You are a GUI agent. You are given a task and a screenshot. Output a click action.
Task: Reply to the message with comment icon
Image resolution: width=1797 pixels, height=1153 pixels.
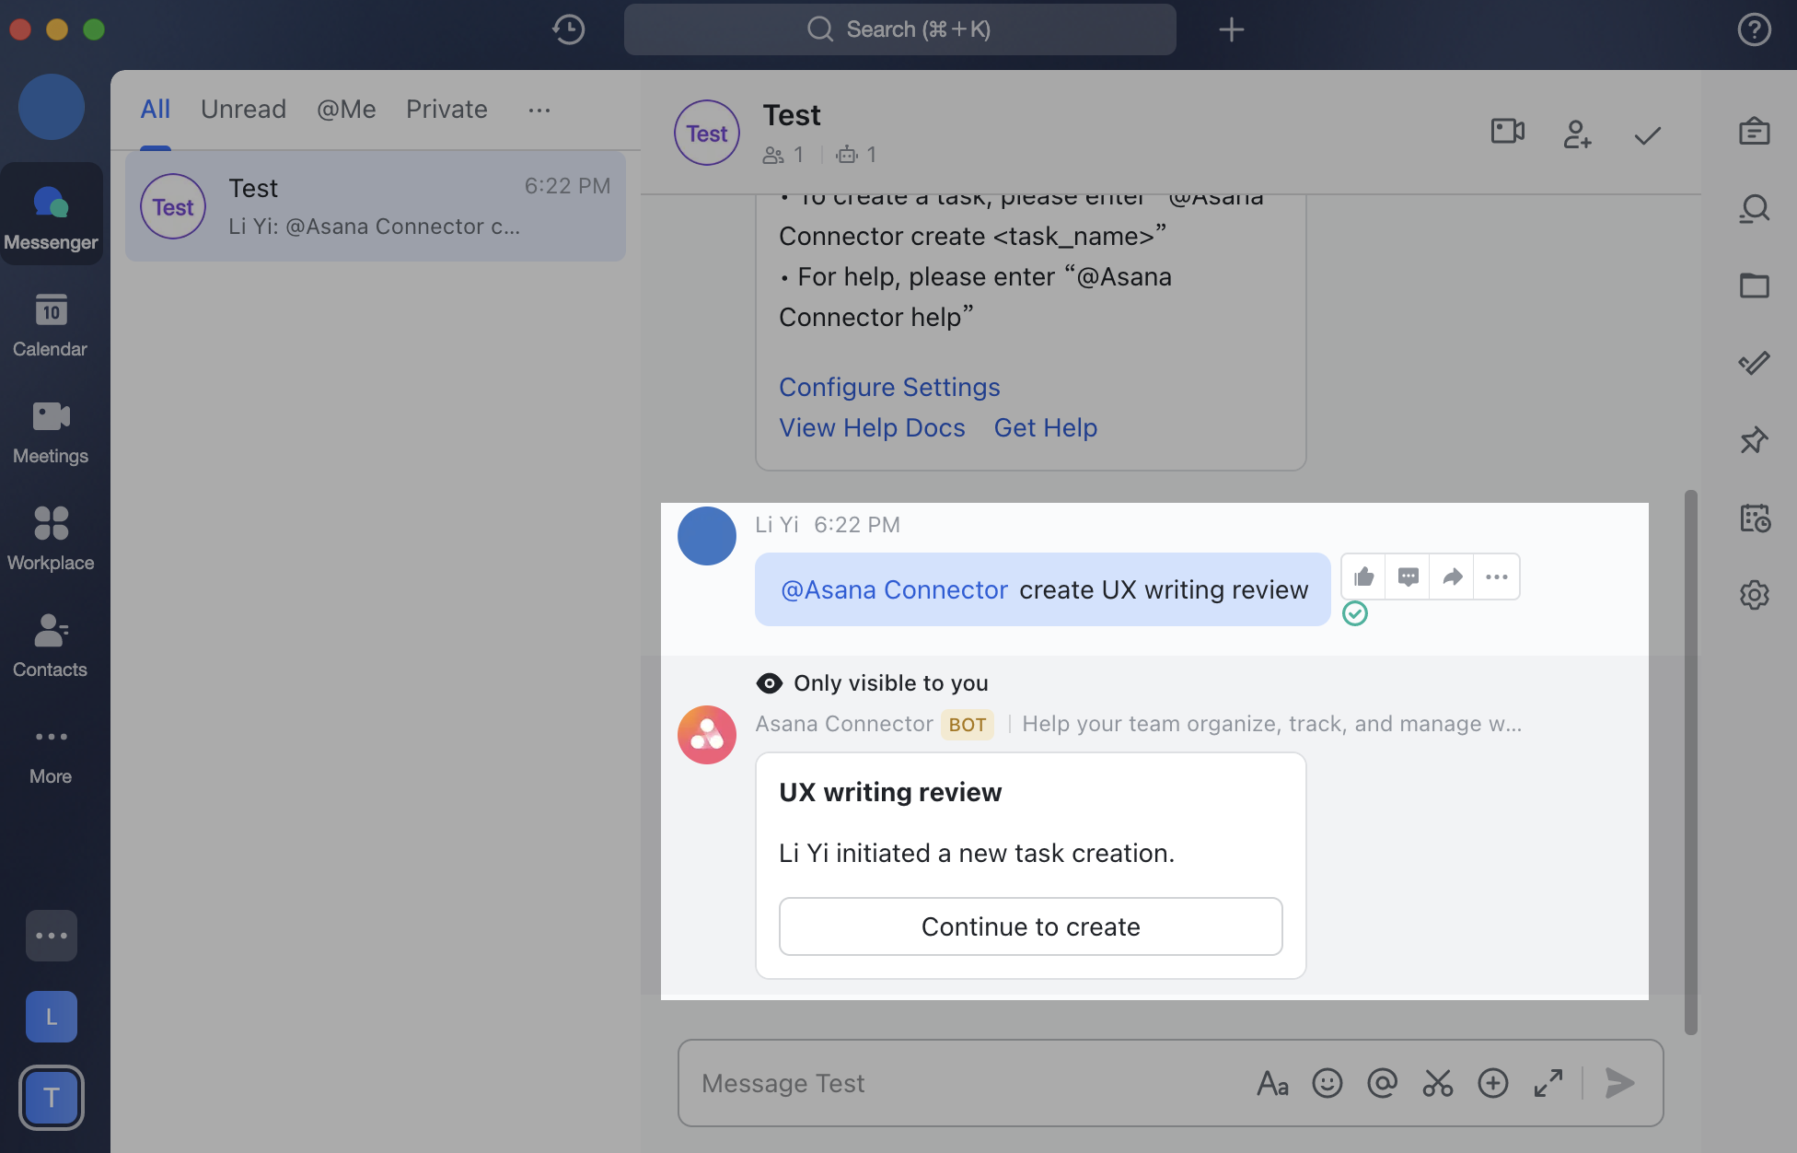point(1408,577)
